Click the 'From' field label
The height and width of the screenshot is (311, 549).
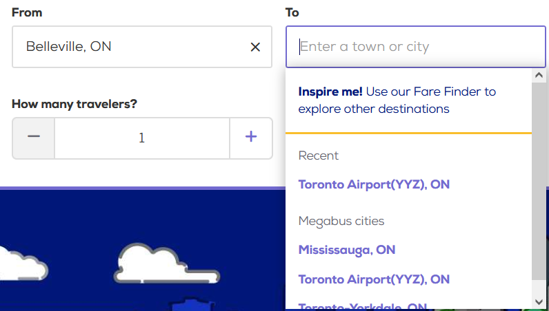tap(26, 12)
